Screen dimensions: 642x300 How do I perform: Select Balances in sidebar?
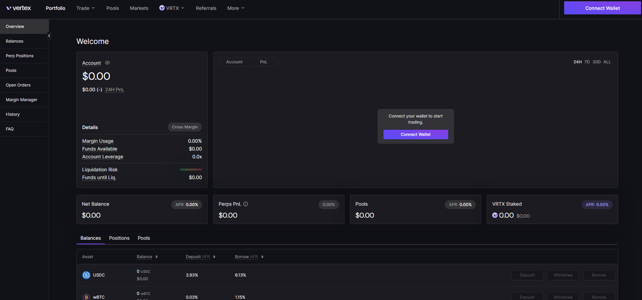coord(25,41)
